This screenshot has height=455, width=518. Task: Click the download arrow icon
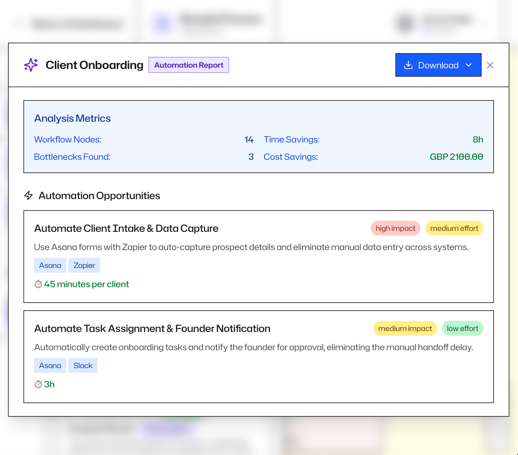(x=408, y=65)
